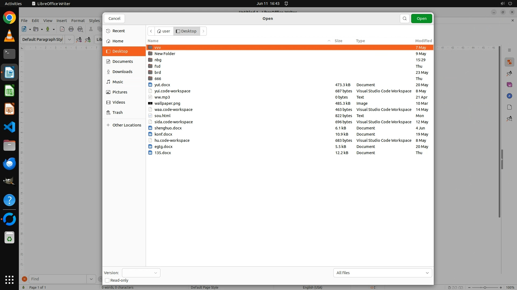Viewport: 517px width, 290px height.
Task: Open Sidebar Properties panel icon
Action: coord(509,62)
